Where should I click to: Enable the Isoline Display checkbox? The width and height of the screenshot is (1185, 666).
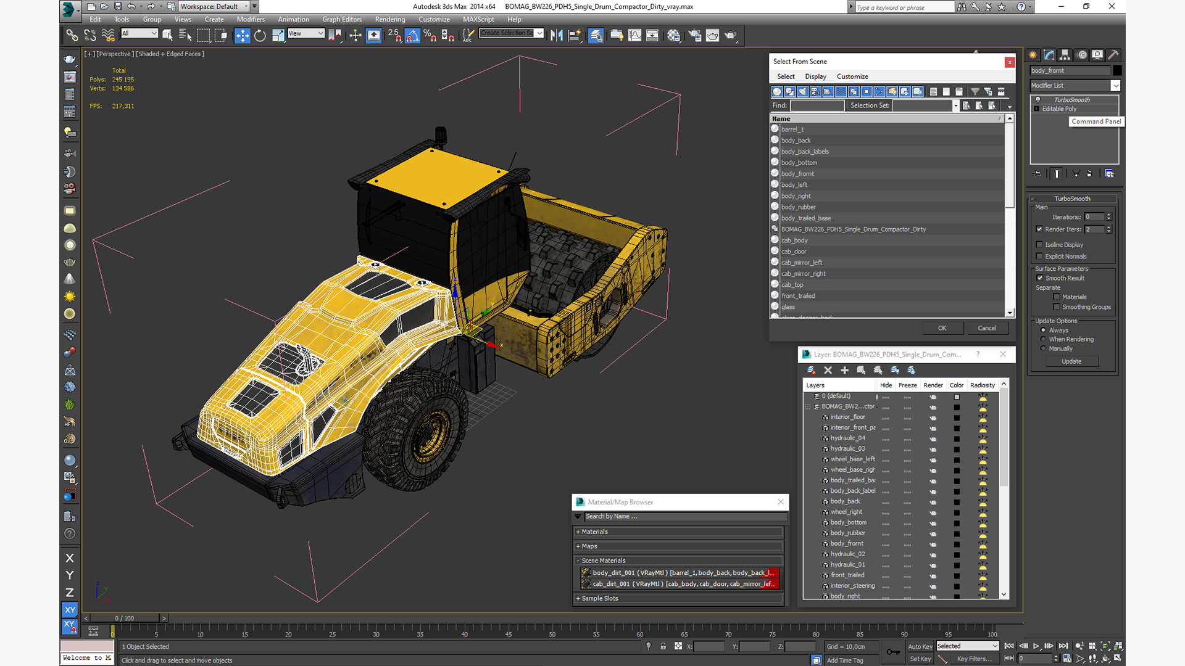tap(1039, 245)
